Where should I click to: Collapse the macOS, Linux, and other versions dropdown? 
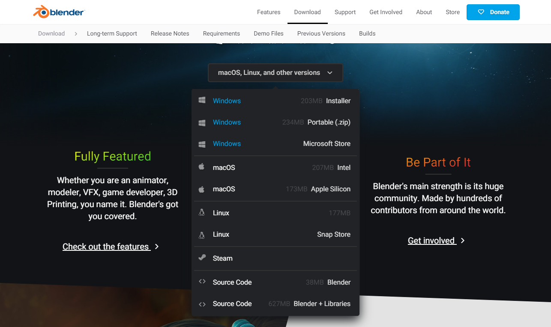tap(275, 73)
